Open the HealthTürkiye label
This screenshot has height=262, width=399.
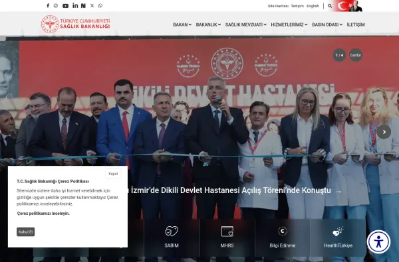click(x=338, y=245)
